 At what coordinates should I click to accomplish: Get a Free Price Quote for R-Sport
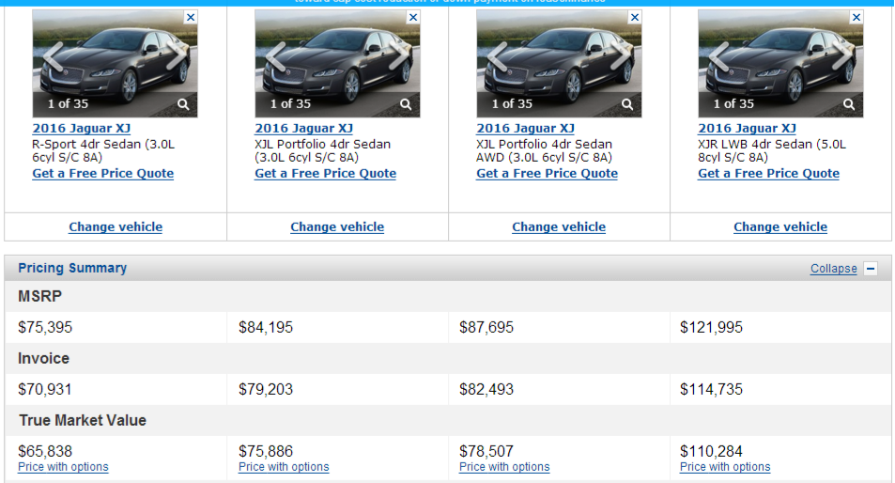pyautogui.click(x=103, y=173)
